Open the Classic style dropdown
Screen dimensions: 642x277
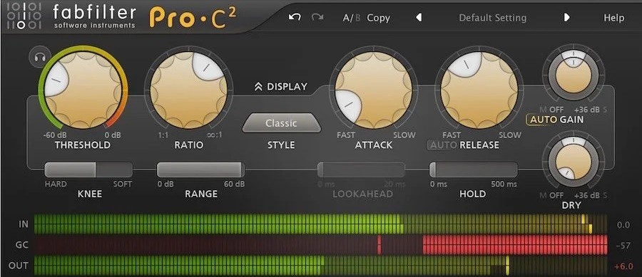(281, 123)
